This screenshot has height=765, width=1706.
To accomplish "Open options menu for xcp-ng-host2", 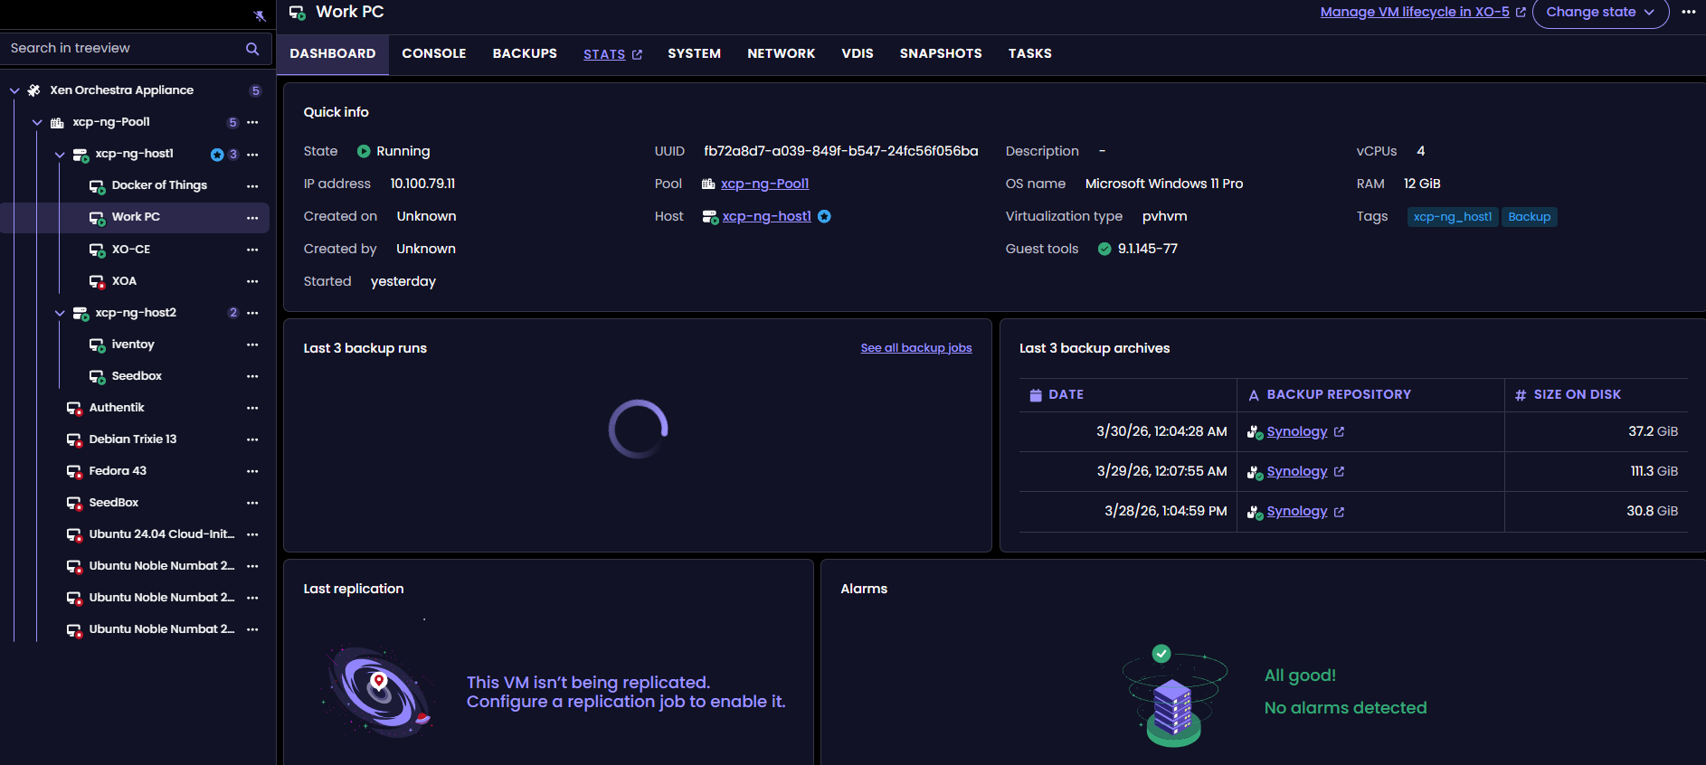I will [252, 313].
